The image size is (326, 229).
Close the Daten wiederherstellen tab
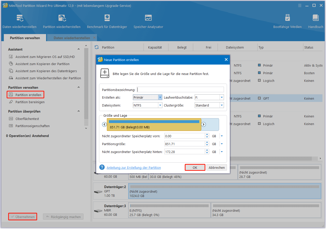coord(94,38)
